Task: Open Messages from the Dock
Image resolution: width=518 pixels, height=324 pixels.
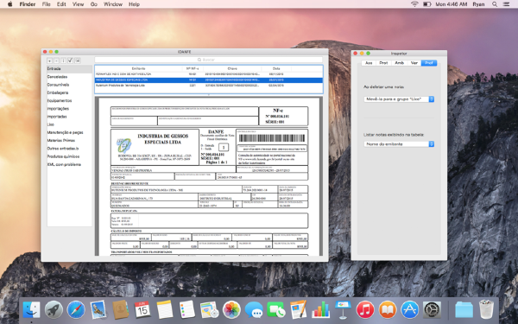Action: (x=254, y=310)
